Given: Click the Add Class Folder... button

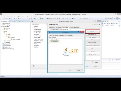Looking at the screenshot, I should click(93, 42).
